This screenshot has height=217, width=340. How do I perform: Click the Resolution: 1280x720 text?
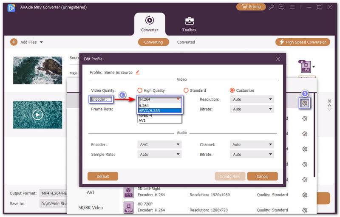(208, 210)
